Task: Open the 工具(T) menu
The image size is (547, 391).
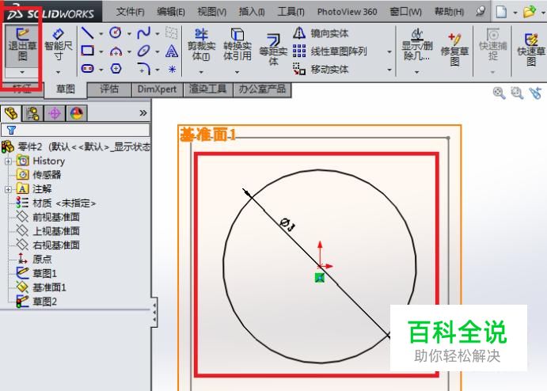Action: [x=291, y=12]
